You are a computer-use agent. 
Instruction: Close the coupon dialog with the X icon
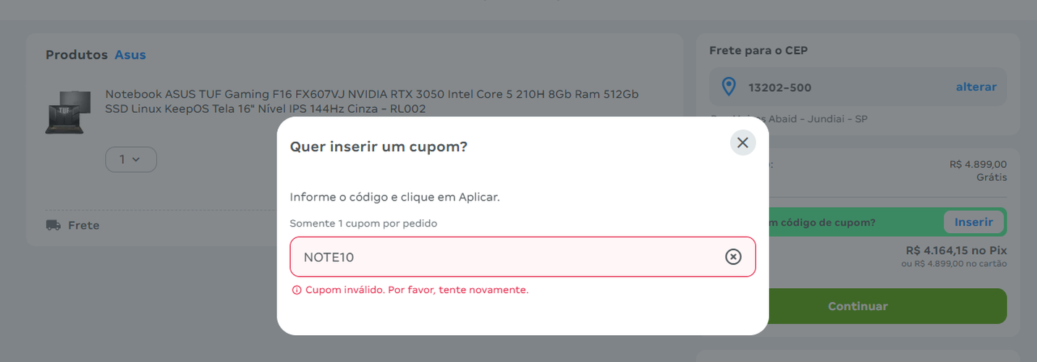point(742,143)
